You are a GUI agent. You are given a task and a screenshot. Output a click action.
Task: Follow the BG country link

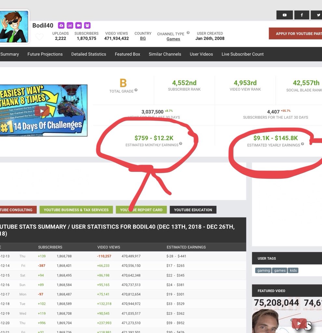pyautogui.click(x=143, y=38)
